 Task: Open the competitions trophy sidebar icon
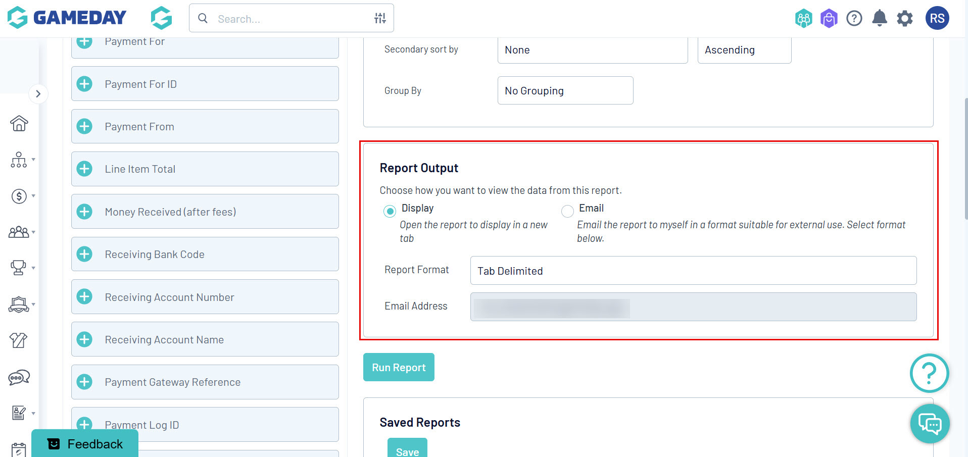point(19,268)
